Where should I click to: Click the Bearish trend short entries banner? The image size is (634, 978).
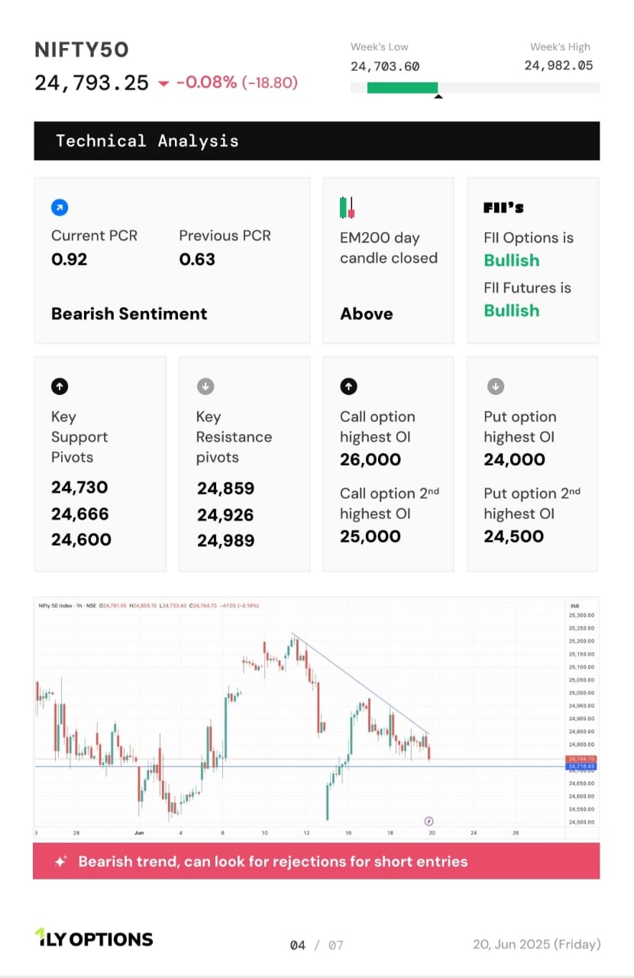tap(316, 861)
